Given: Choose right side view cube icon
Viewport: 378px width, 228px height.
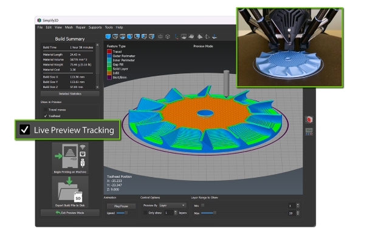Looking at the screenshot, I should [x=151, y=36].
